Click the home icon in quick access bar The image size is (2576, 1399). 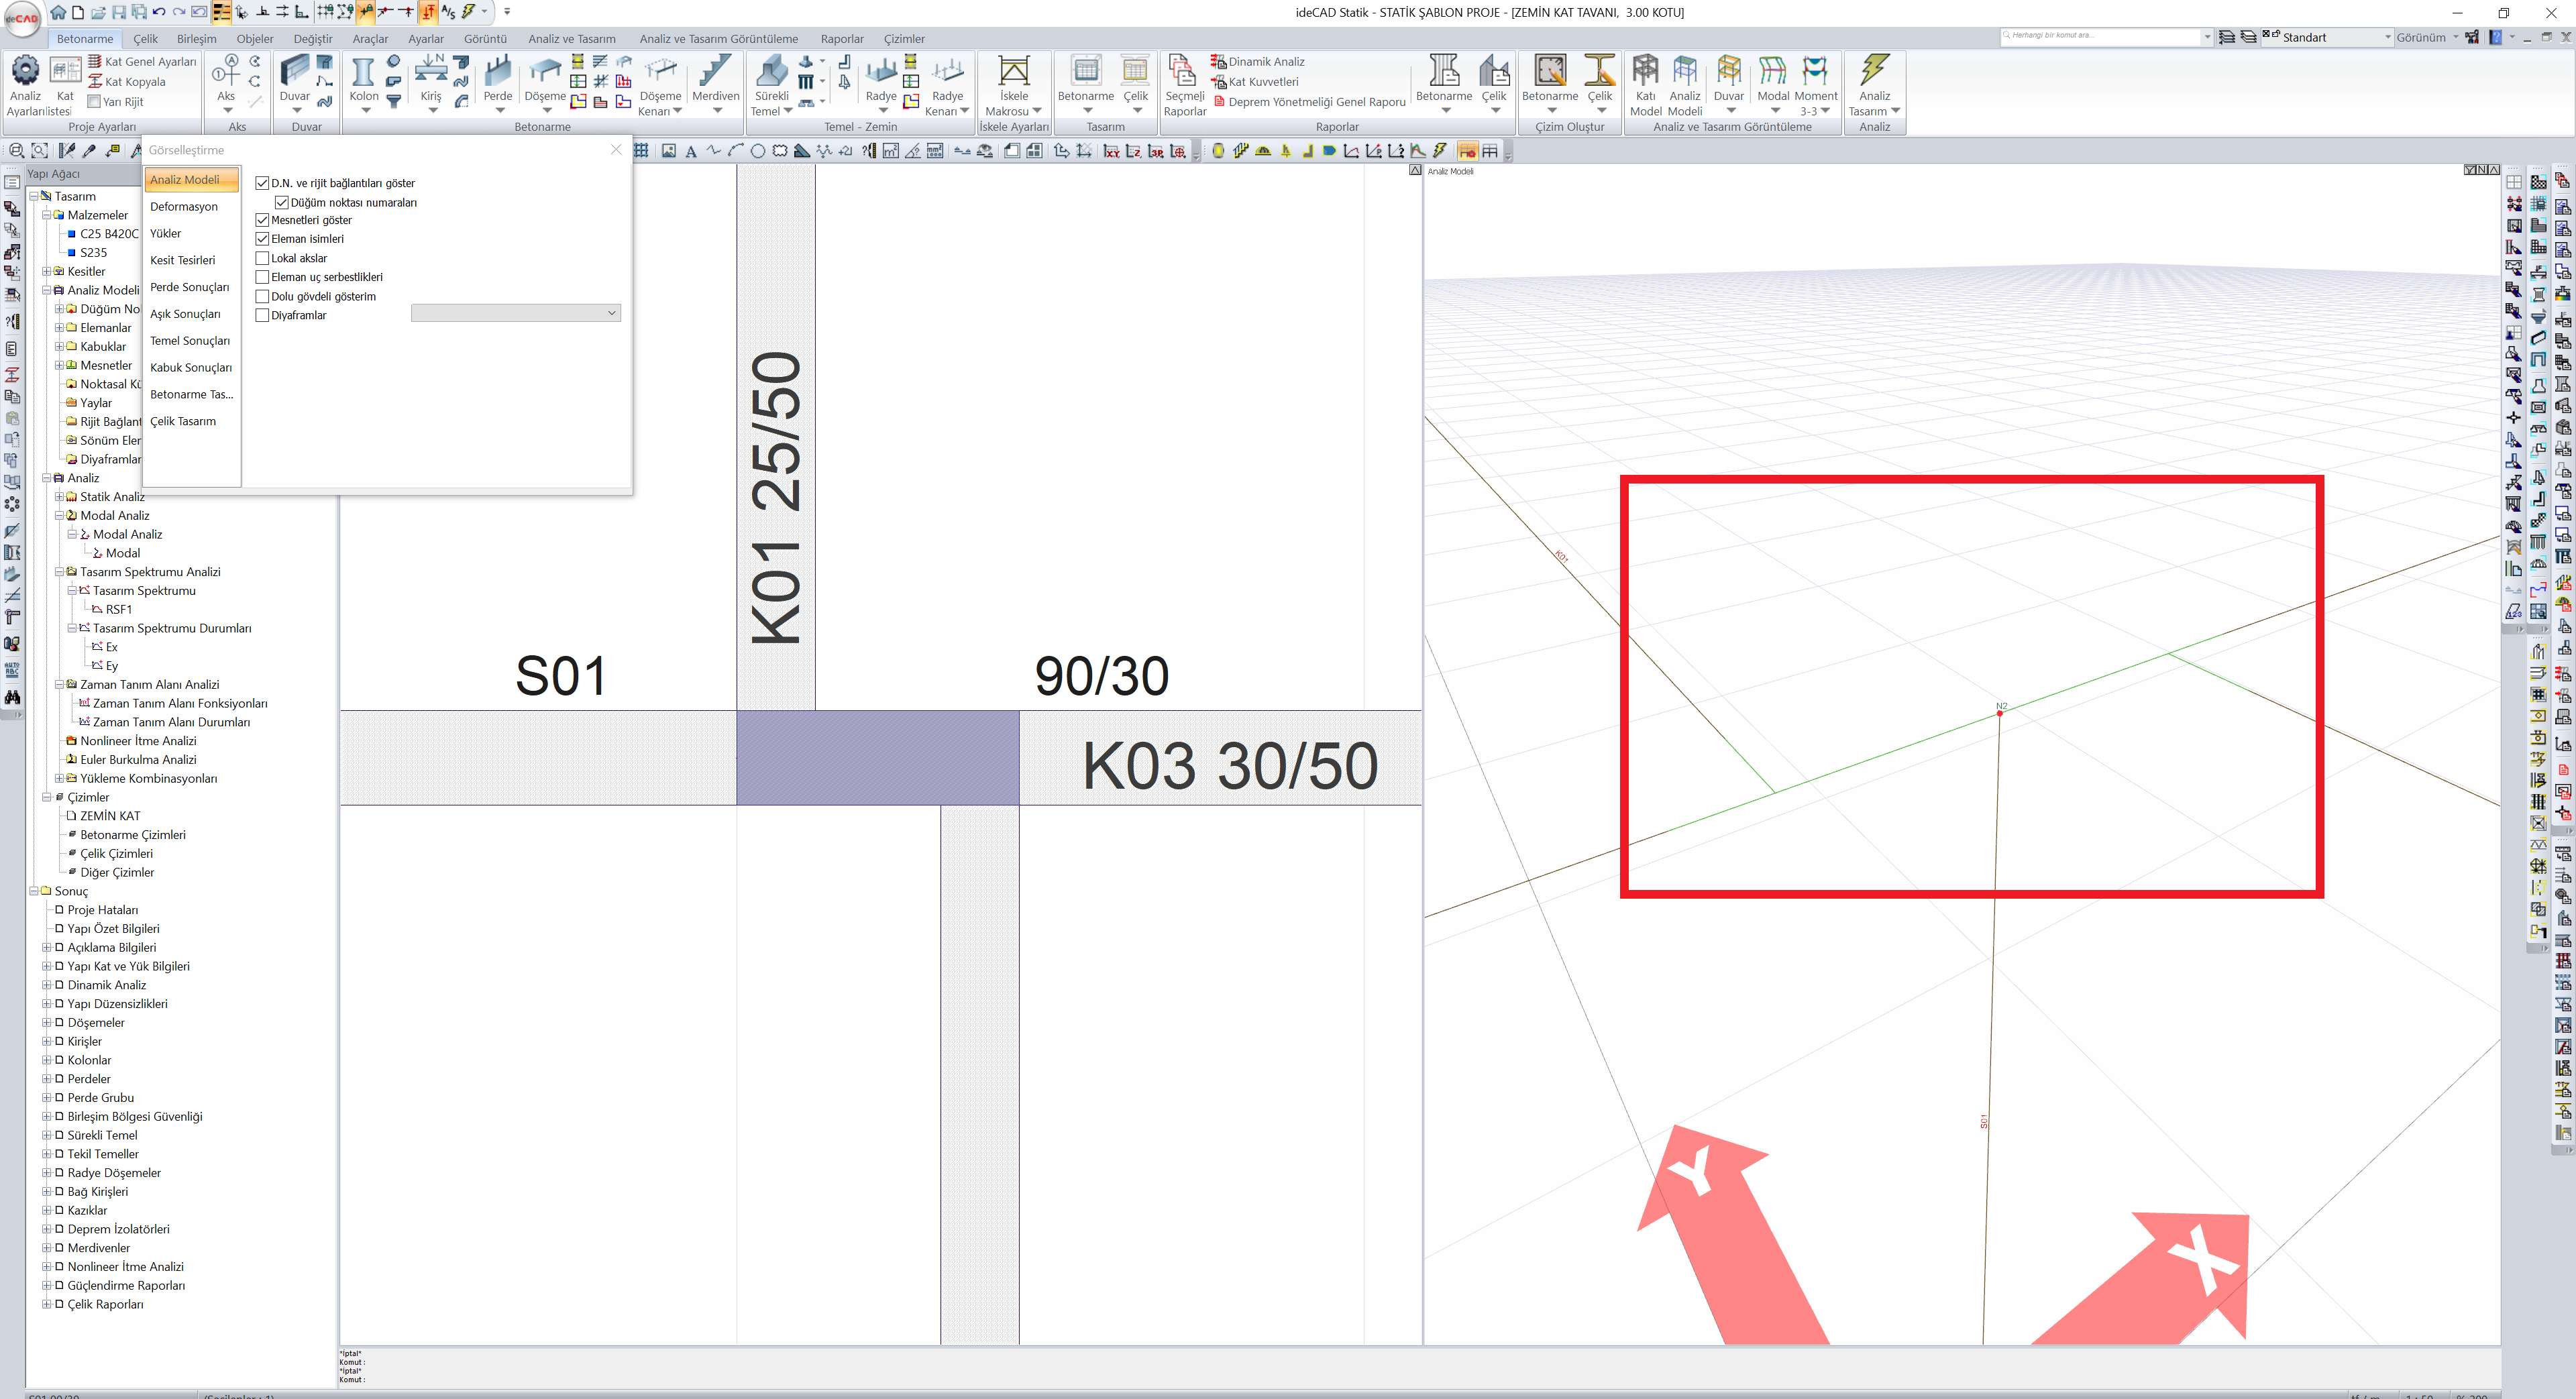[x=58, y=12]
